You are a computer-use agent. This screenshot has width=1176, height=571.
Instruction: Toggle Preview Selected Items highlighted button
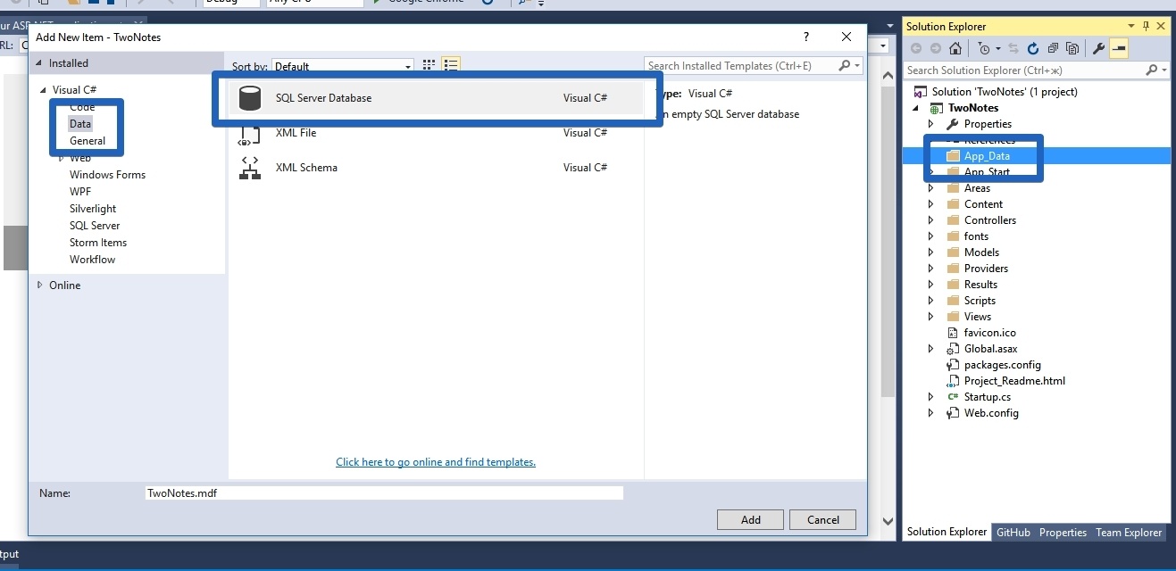1119,48
